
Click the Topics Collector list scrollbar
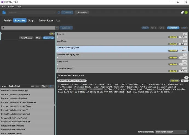[x=55, y=105]
